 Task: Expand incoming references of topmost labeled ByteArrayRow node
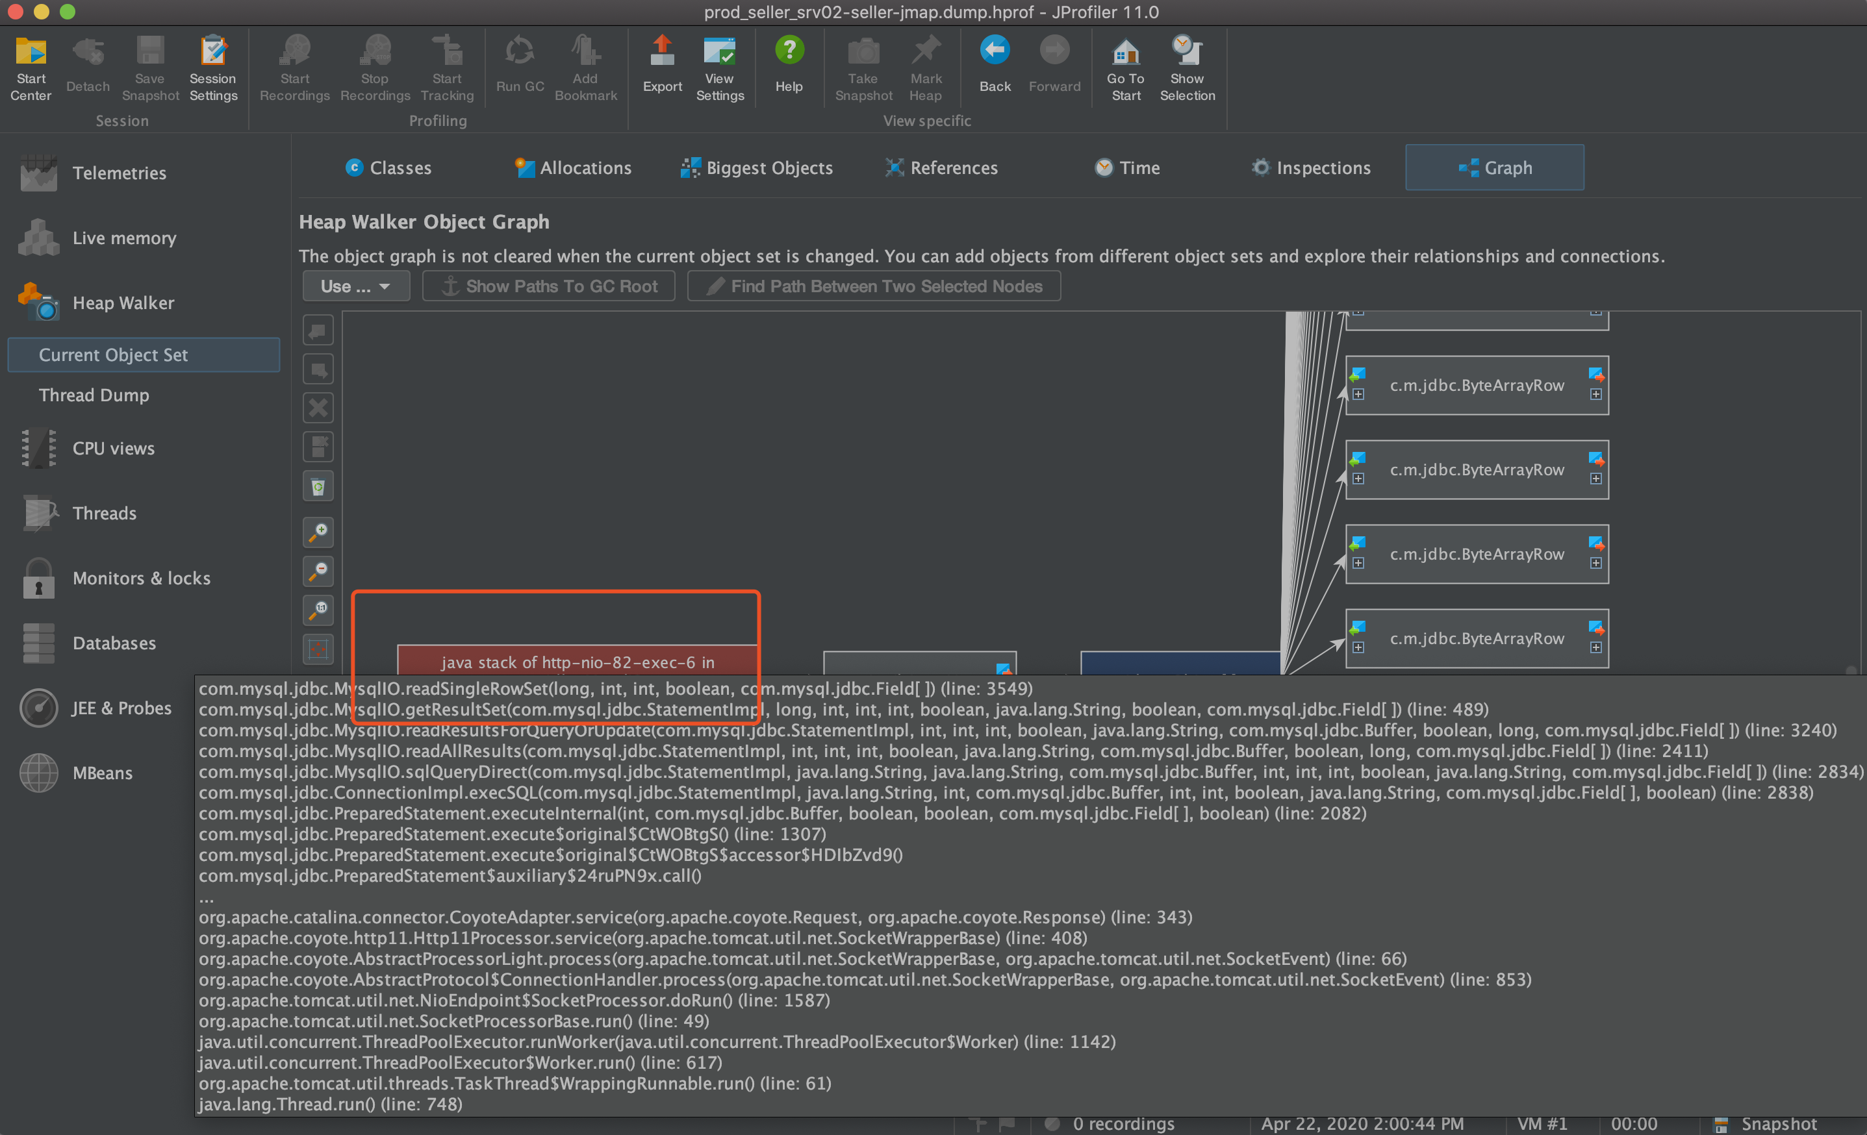pos(1358,395)
